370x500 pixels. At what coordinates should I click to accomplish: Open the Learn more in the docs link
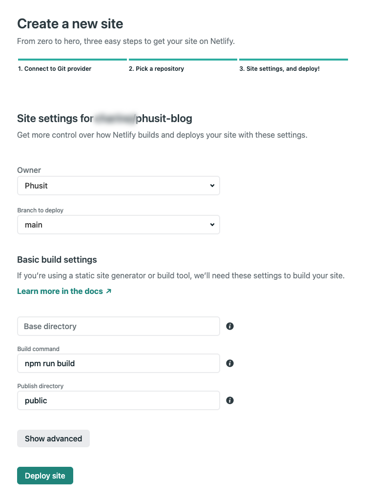60,292
